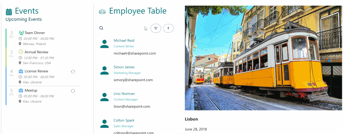Click Colton Spark's avatar icon
This screenshot has height=134, width=343.
tap(105, 124)
